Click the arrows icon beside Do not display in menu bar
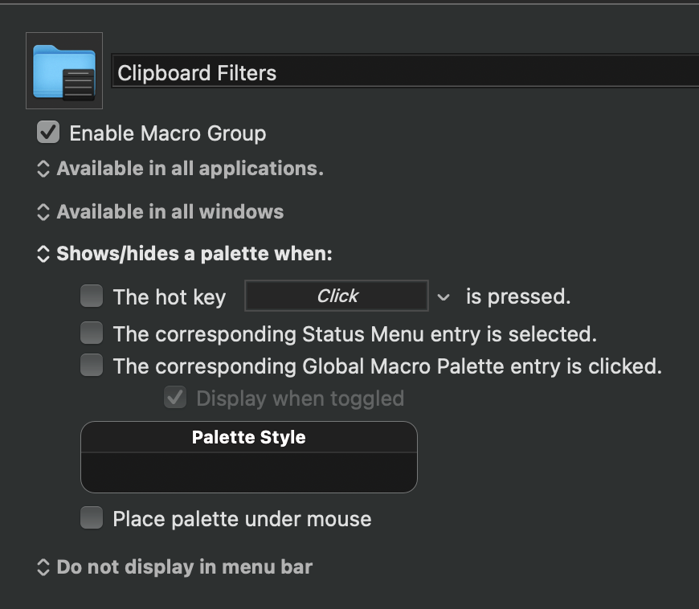The height and width of the screenshot is (609, 699). tap(43, 567)
